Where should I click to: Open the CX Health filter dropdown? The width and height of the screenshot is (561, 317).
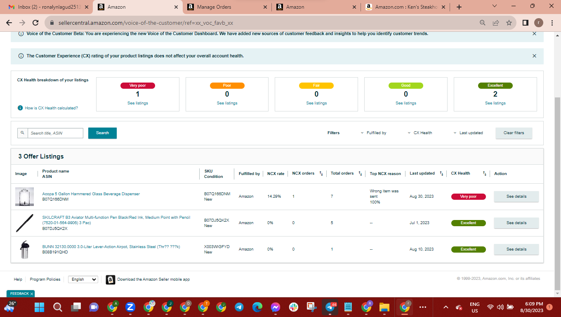420,133
